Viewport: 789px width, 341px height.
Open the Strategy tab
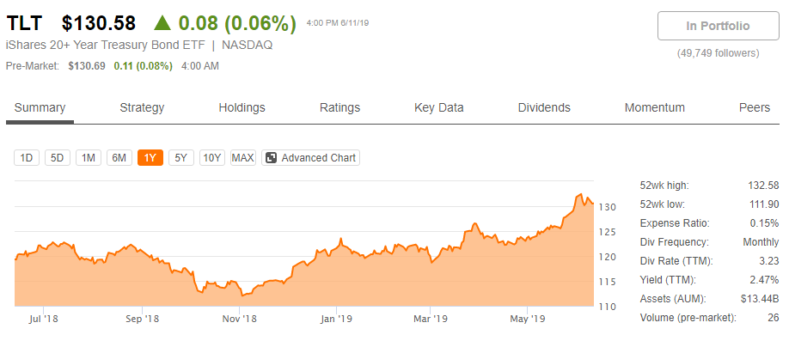pos(142,107)
